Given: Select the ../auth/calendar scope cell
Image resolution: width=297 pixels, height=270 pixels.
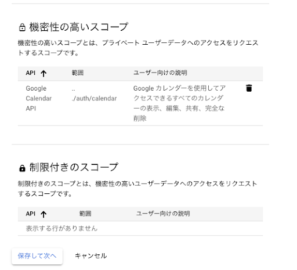Looking at the screenshot, I should tap(94, 93).
